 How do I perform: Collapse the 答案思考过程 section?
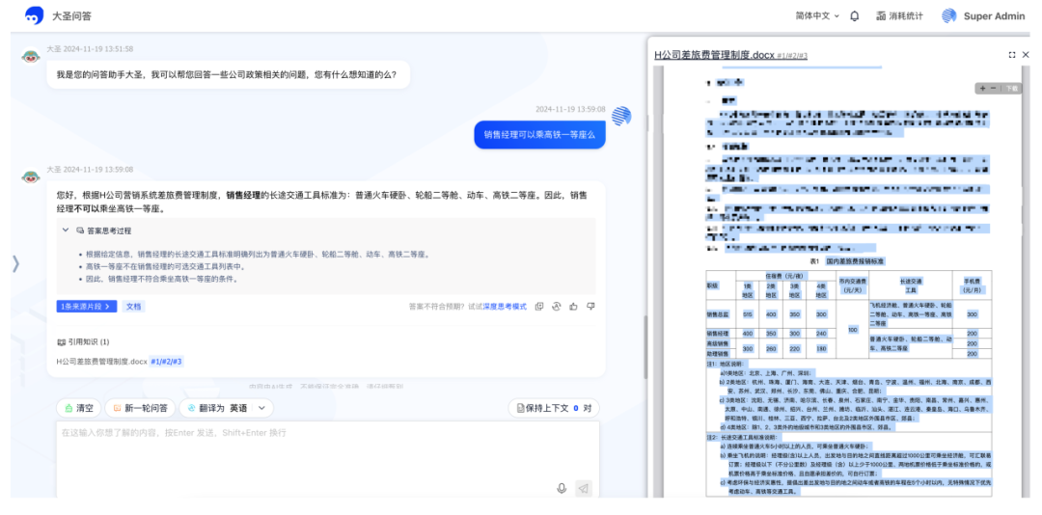(x=67, y=230)
